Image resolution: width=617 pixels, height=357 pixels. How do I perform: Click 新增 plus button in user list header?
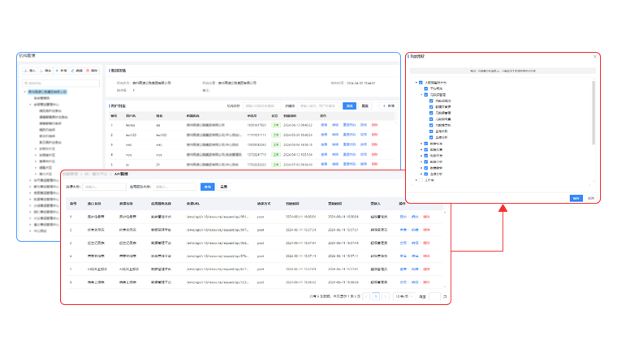click(389, 106)
